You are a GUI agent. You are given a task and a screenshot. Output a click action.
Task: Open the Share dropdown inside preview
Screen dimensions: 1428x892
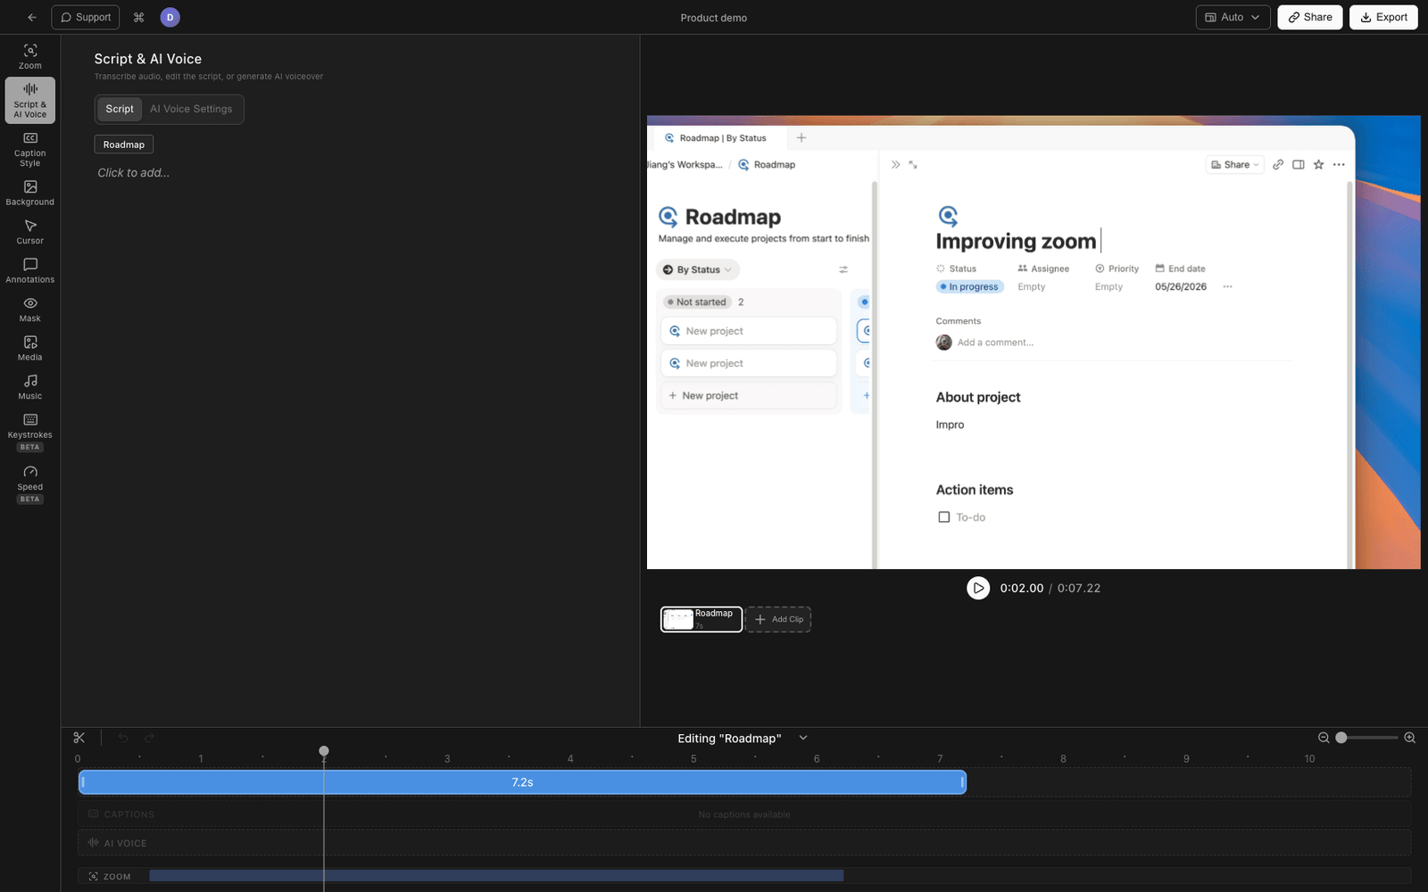1234,164
